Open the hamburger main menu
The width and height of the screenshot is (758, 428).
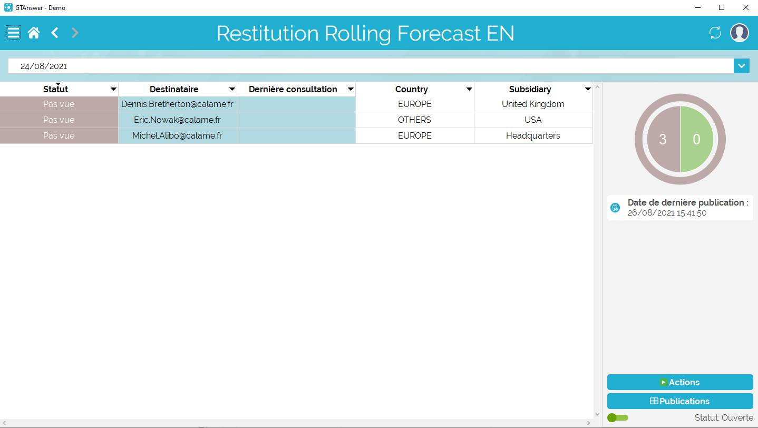coord(13,33)
